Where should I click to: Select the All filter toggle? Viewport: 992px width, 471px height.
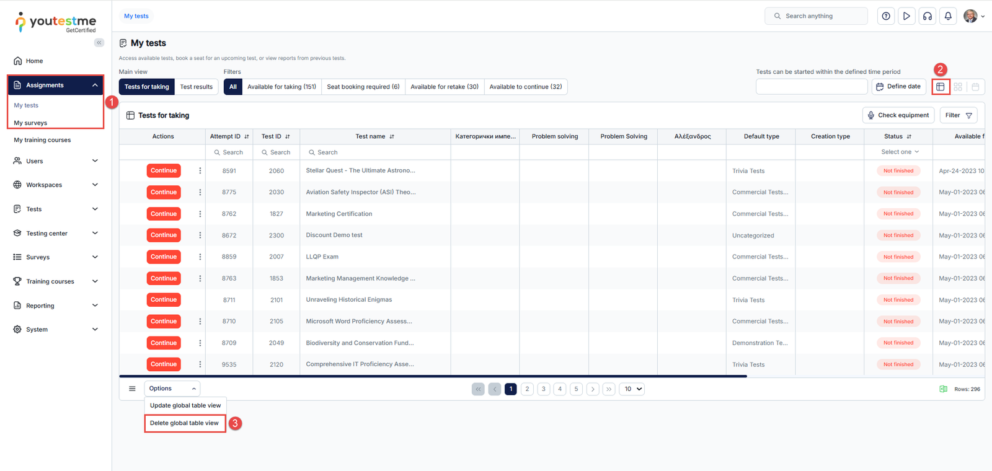[233, 87]
